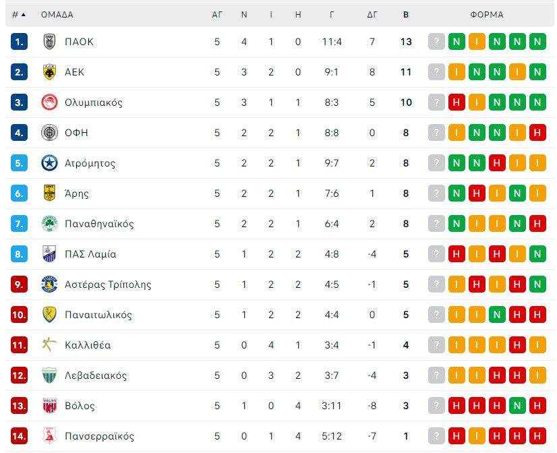The height and width of the screenshot is (453, 557).
Task: Sort table by the # rank column
Action: 19,14
